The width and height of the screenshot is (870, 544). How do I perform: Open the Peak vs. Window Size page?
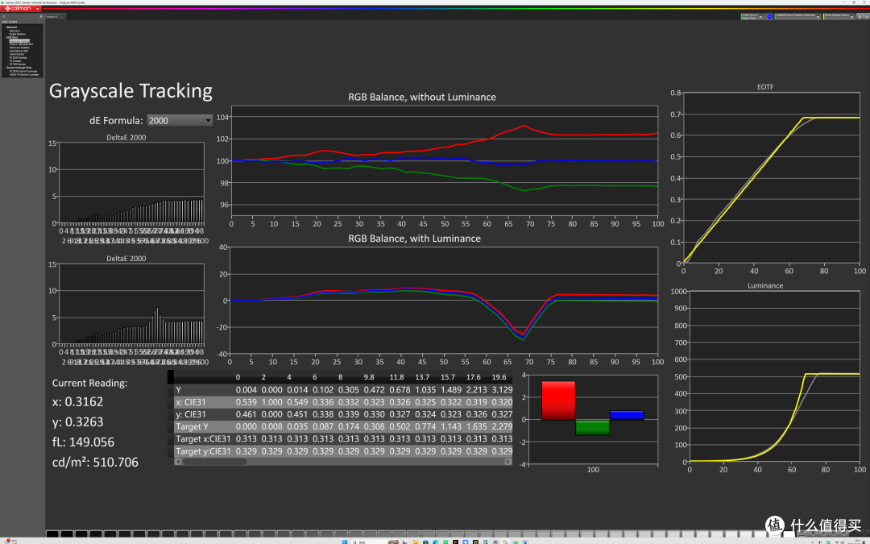pos(21,44)
